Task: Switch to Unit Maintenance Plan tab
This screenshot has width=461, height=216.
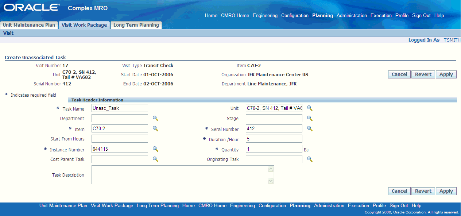Action: (x=29, y=25)
